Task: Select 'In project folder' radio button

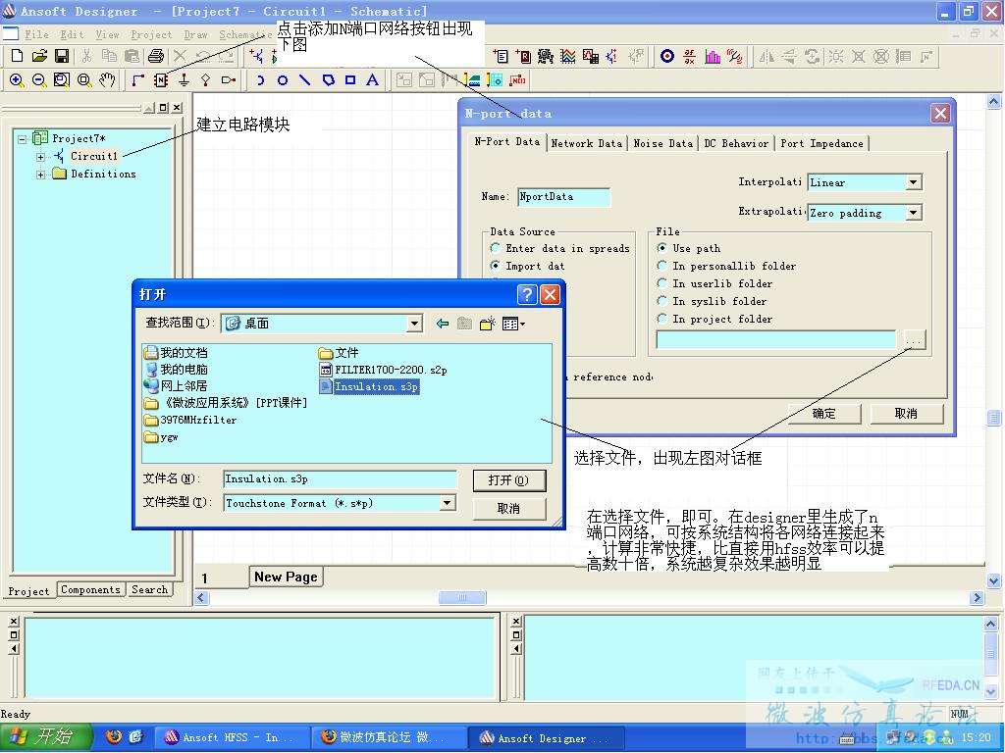Action: (662, 319)
